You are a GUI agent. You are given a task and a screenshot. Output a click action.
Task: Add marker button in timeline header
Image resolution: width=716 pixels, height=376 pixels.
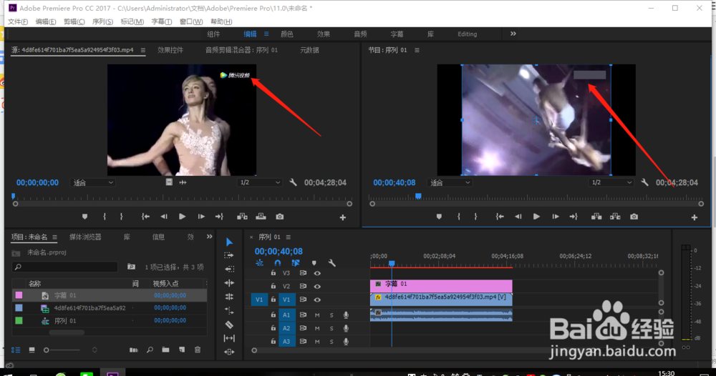click(314, 263)
